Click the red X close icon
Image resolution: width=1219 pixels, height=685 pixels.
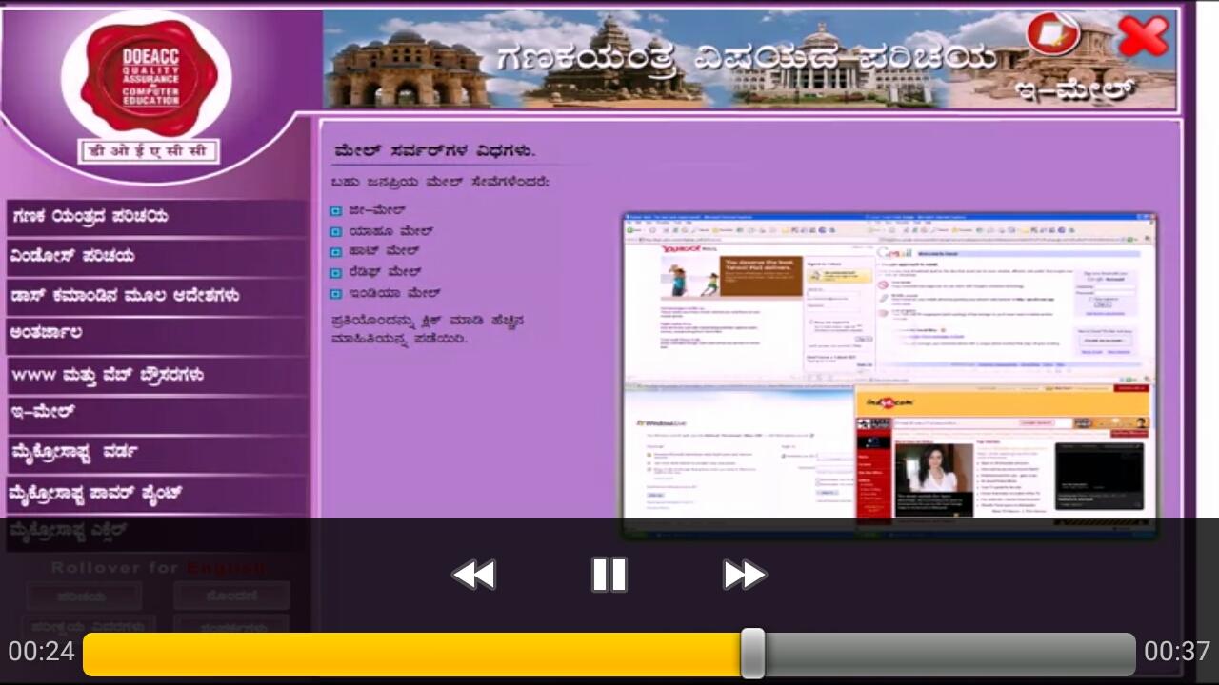[x=1143, y=36]
